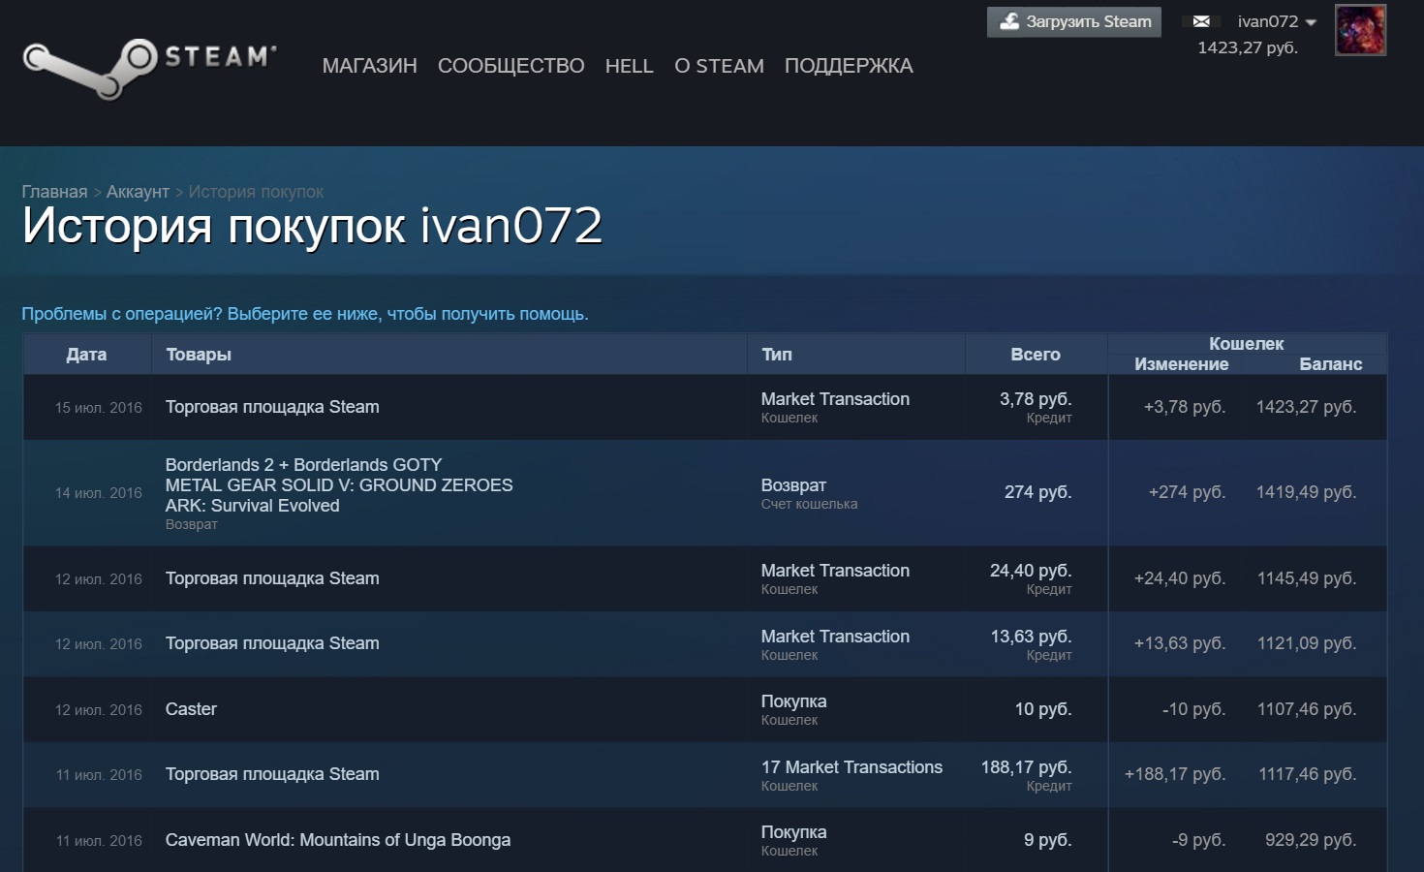Click the История покупок ivan072 heading
Screen dimensions: 1424x872
pyautogui.click(x=312, y=226)
